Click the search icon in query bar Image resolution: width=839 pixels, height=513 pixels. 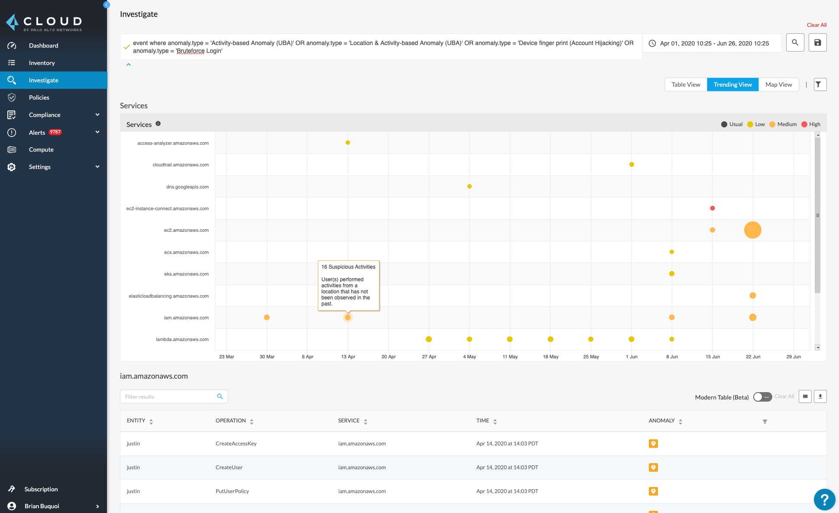pyautogui.click(x=795, y=43)
